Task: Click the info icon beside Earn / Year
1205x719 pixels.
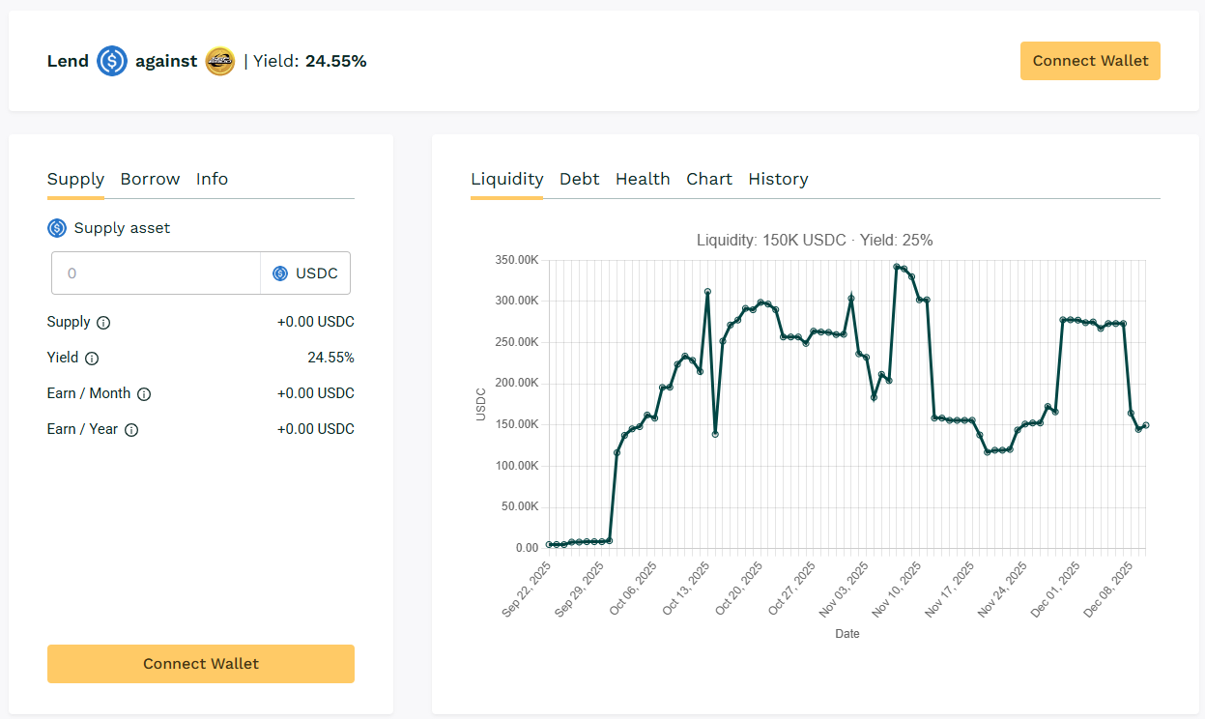Action: click(x=131, y=430)
